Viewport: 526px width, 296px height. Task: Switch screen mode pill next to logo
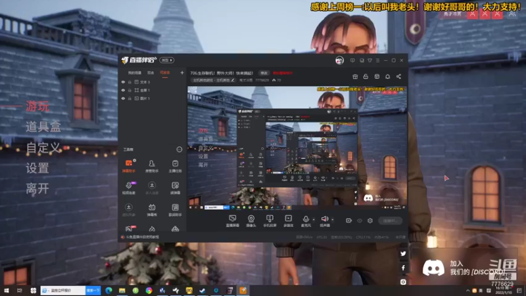click(x=167, y=60)
